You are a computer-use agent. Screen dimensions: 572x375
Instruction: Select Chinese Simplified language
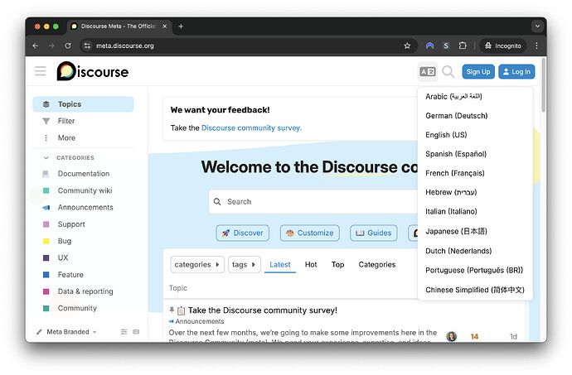(475, 290)
